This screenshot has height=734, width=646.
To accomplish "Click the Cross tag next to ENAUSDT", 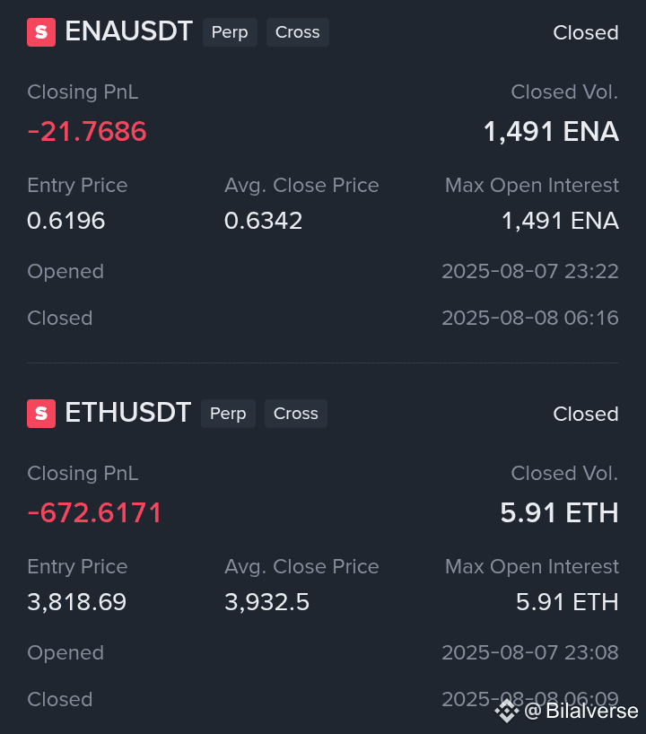I will click(298, 32).
